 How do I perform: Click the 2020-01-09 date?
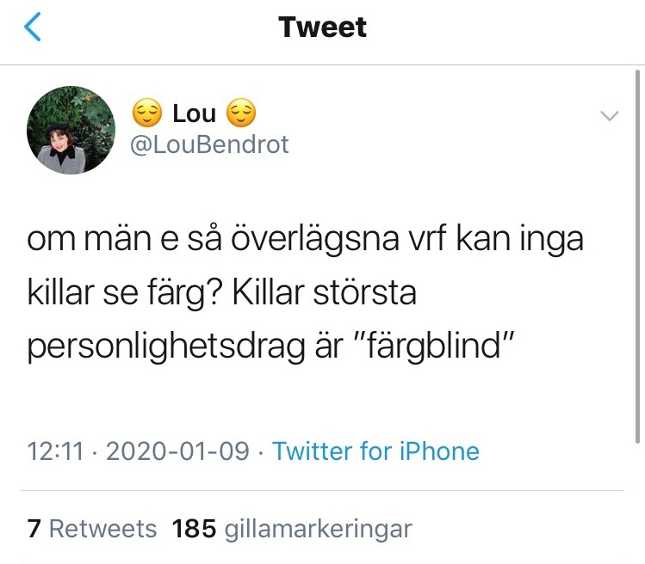pyautogui.click(x=177, y=451)
